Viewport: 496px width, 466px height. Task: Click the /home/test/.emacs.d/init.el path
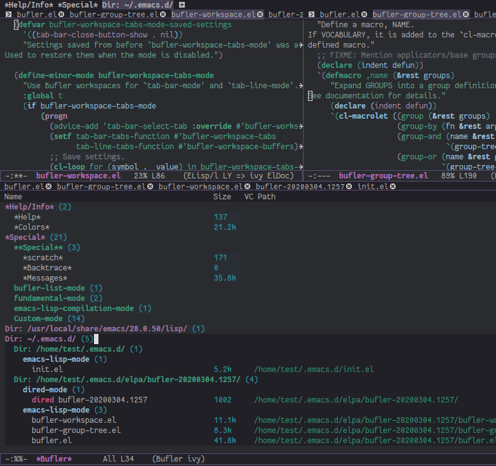pos(314,369)
